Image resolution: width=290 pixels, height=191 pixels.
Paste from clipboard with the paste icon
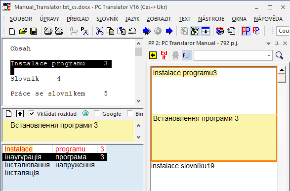pyautogui.click(x=122, y=31)
